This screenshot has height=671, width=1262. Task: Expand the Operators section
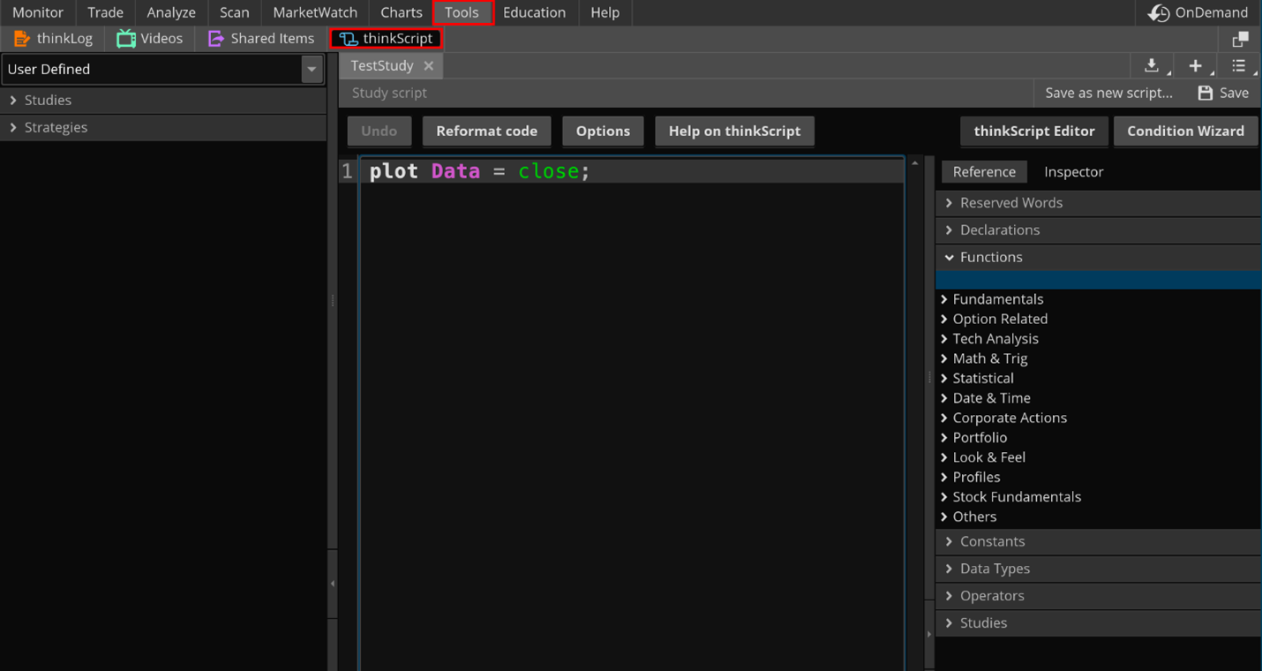(1098, 596)
